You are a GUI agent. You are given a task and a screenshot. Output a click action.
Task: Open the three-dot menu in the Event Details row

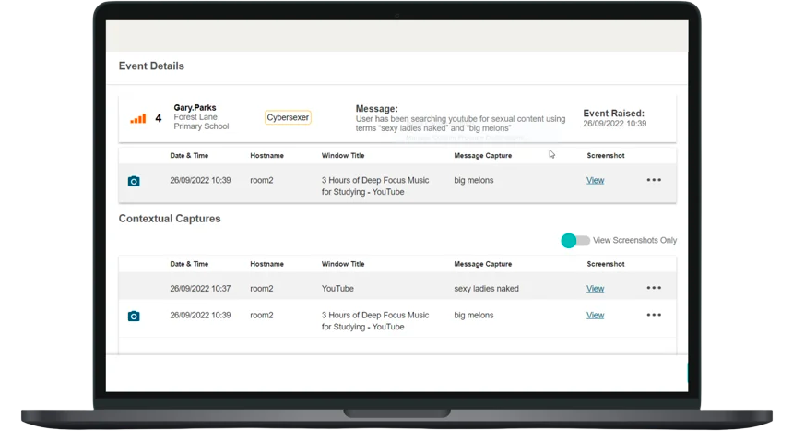(x=654, y=180)
